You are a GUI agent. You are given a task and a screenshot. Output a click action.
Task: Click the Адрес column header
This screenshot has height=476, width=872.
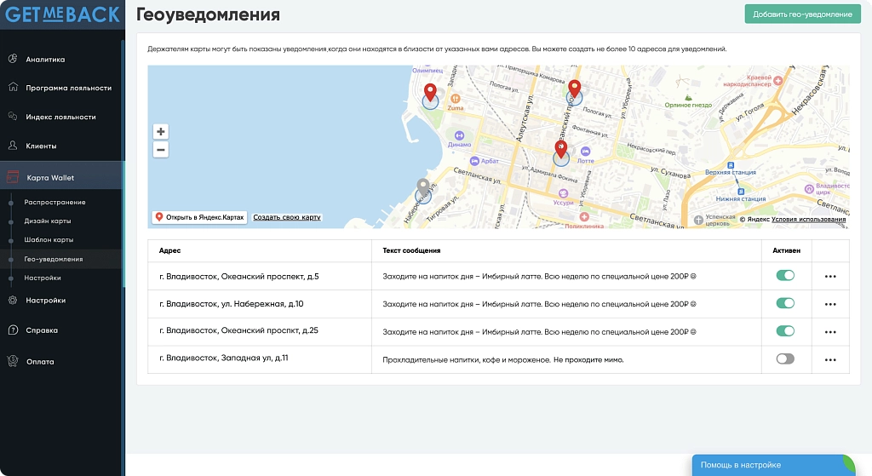[169, 250]
